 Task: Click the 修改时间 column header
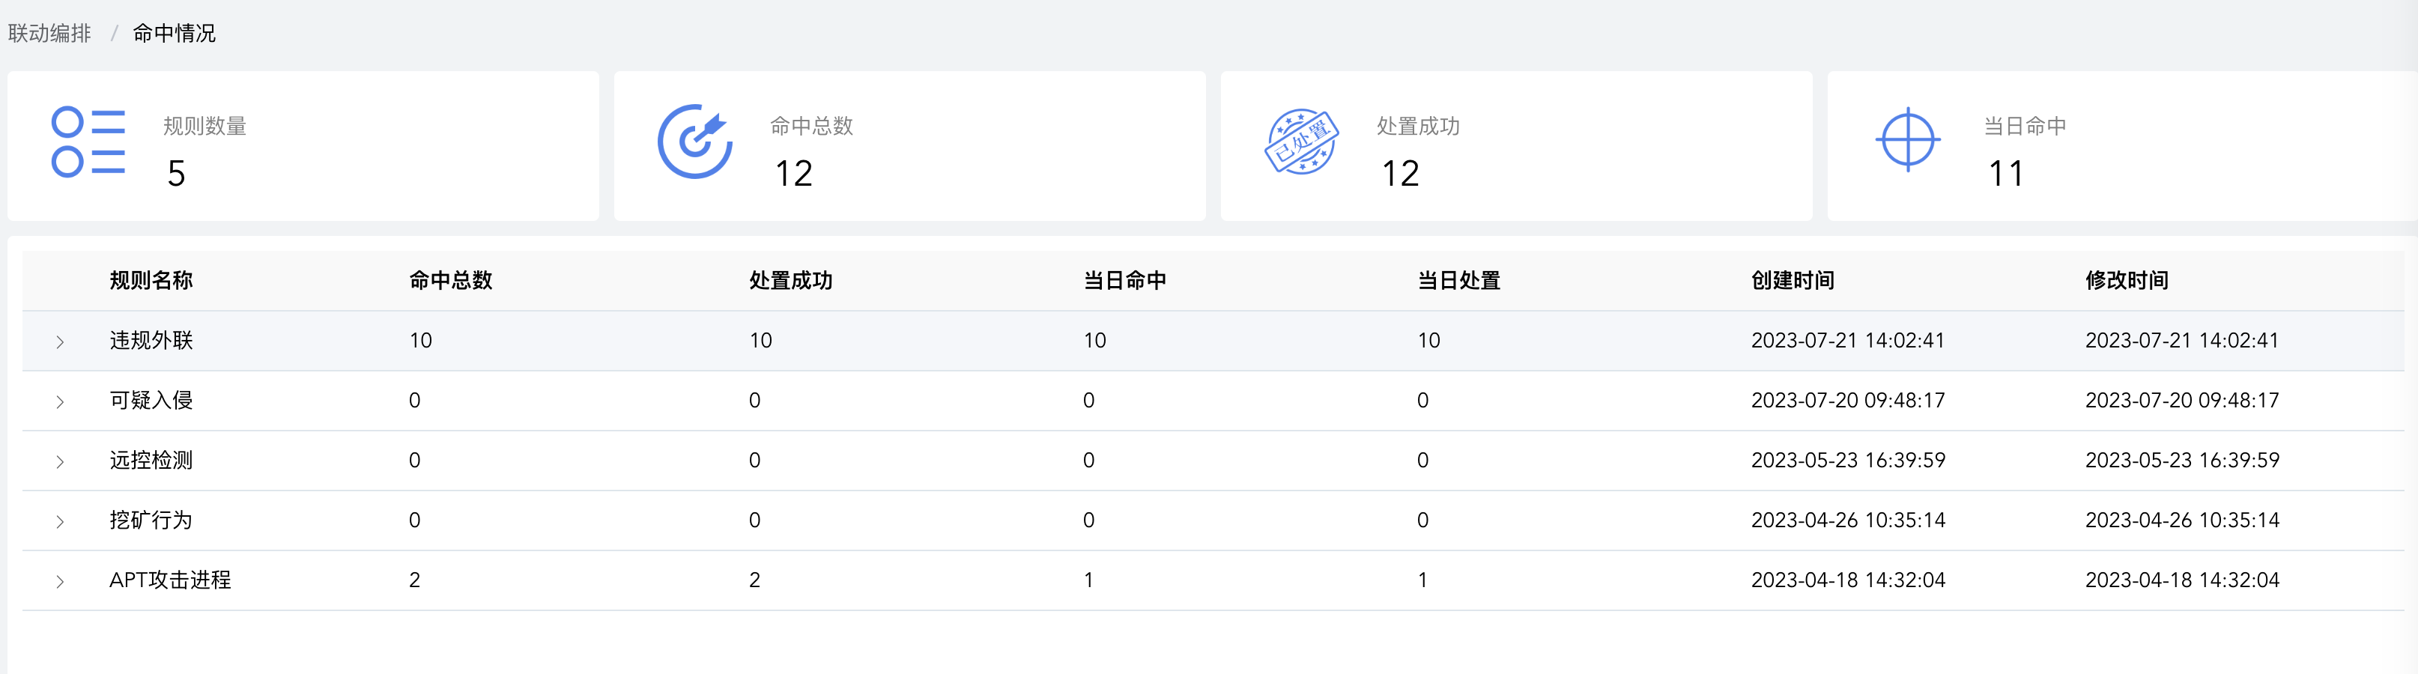pos(2126,281)
